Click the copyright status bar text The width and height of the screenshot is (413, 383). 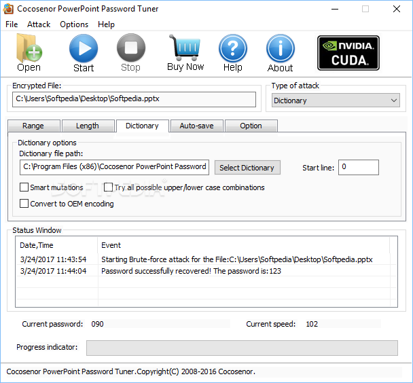pyautogui.click(x=131, y=371)
